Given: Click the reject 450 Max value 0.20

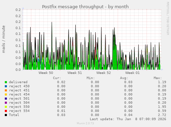Looking at the screenshot, I should (x=162, y=86).
